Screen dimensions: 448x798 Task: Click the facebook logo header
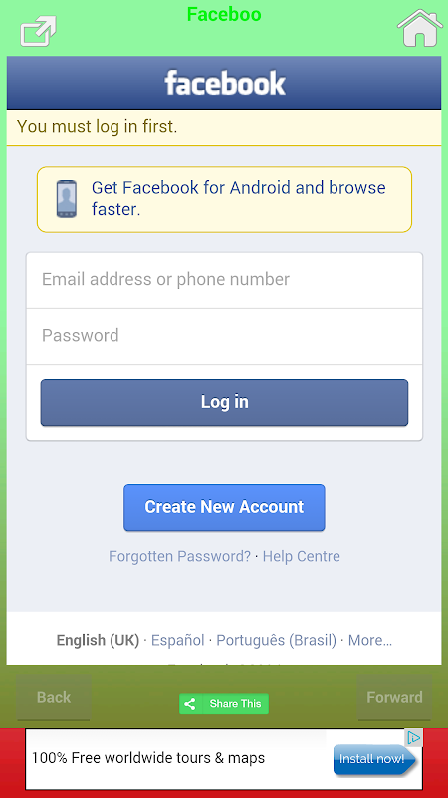[x=225, y=84]
